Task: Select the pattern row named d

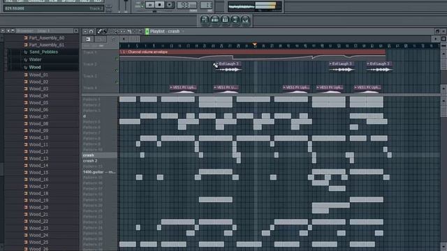Action: tap(99, 116)
